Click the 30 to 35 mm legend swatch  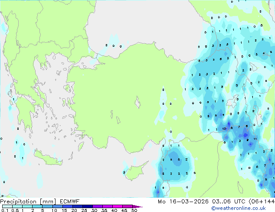point(97,206)
